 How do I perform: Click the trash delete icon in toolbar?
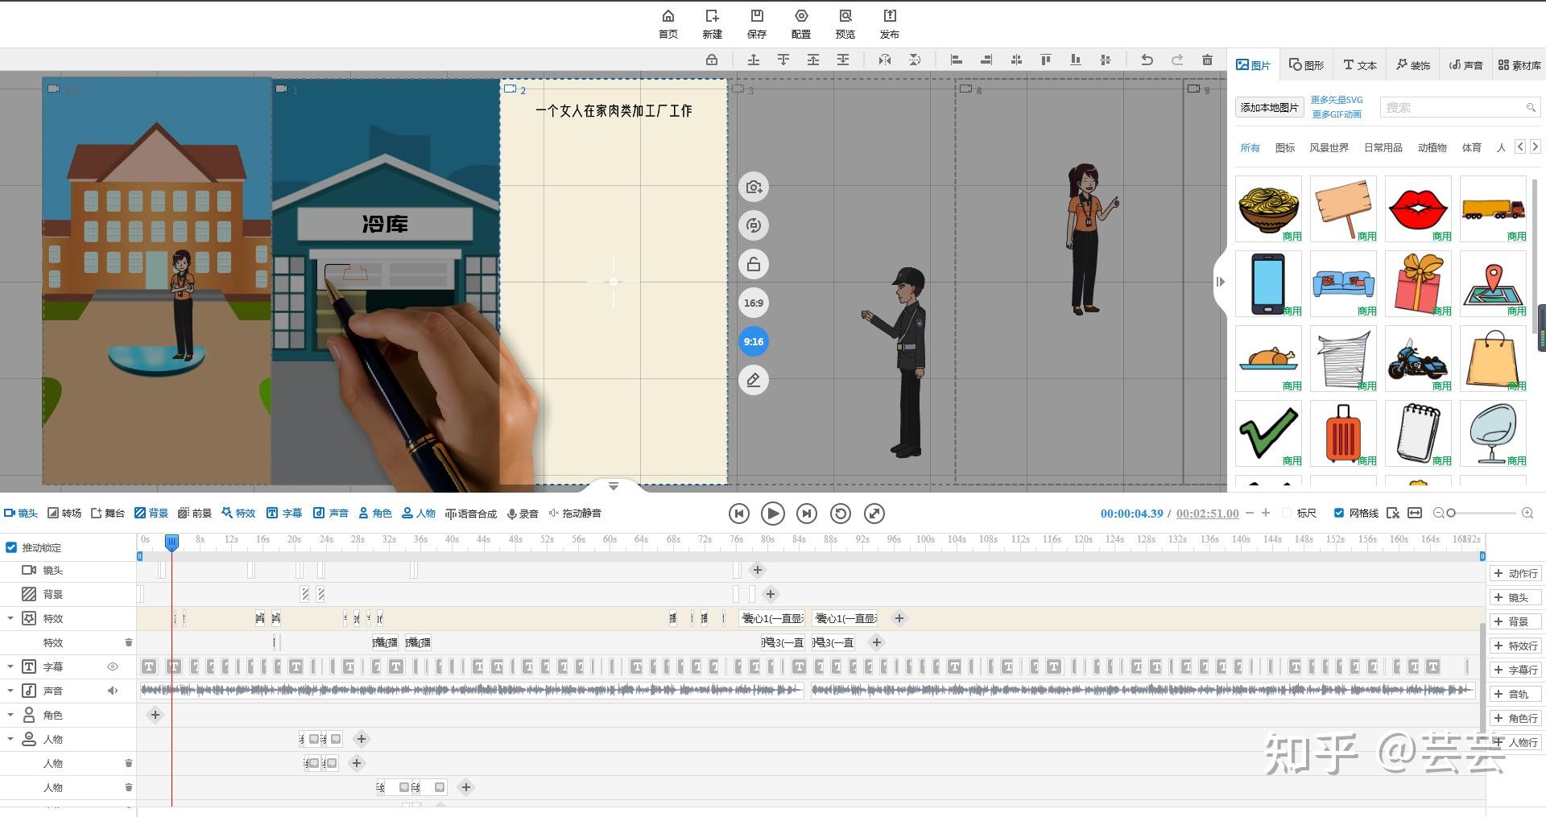(1206, 60)
